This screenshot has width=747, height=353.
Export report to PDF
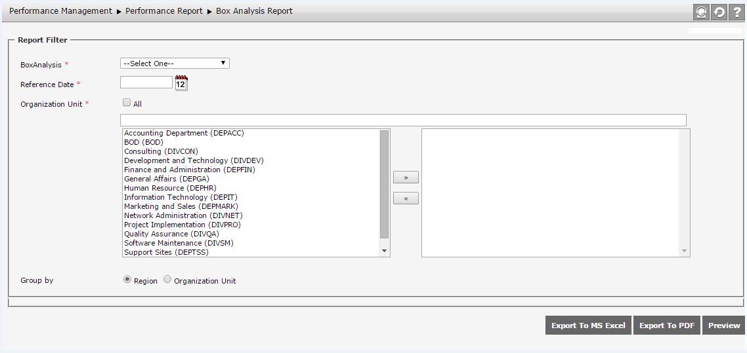pos(667,325)
